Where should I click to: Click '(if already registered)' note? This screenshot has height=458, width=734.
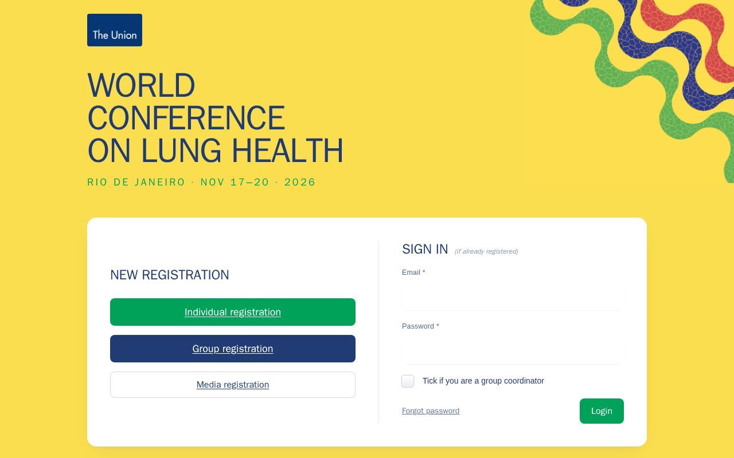pyautogui.click(x=486, y=251)
